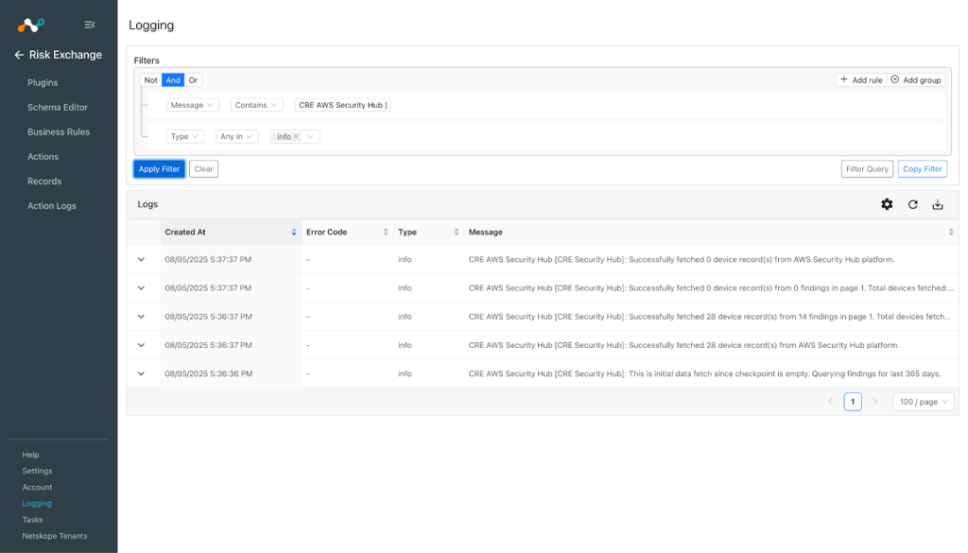This screenshot has width=968, height=553.
Task: Click the Filter Query button
Action: point(867,169)
